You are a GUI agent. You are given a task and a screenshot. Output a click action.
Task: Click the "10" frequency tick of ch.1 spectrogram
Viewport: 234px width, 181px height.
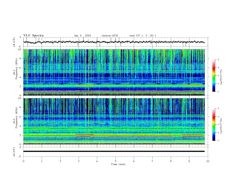click(20, 49)
